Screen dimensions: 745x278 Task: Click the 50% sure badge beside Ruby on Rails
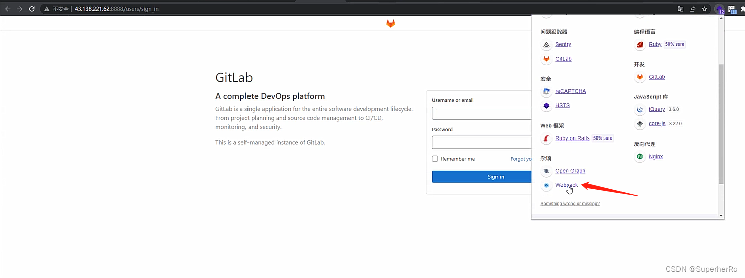pos(603,138)
